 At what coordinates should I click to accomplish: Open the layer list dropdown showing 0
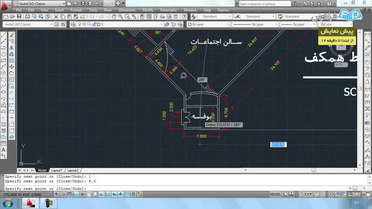(x=119, y=24)
